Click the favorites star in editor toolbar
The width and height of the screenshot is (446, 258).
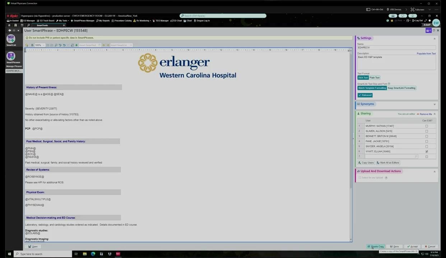[x=27, y=45]
